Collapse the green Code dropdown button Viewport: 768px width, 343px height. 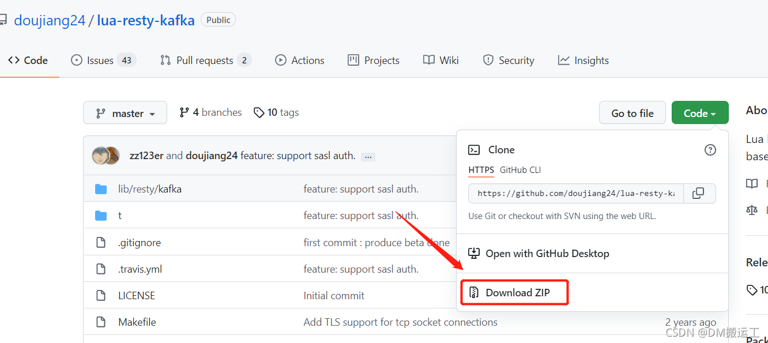click(700, 113)
